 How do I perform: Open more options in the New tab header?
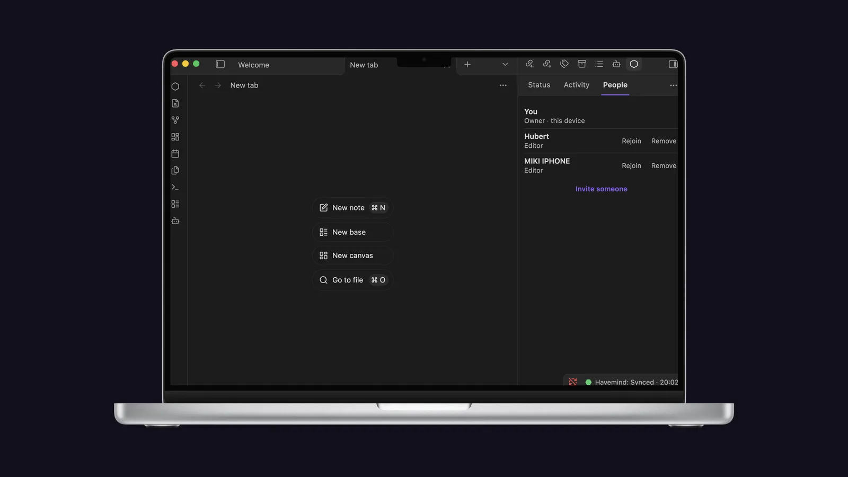click(503, 85)
